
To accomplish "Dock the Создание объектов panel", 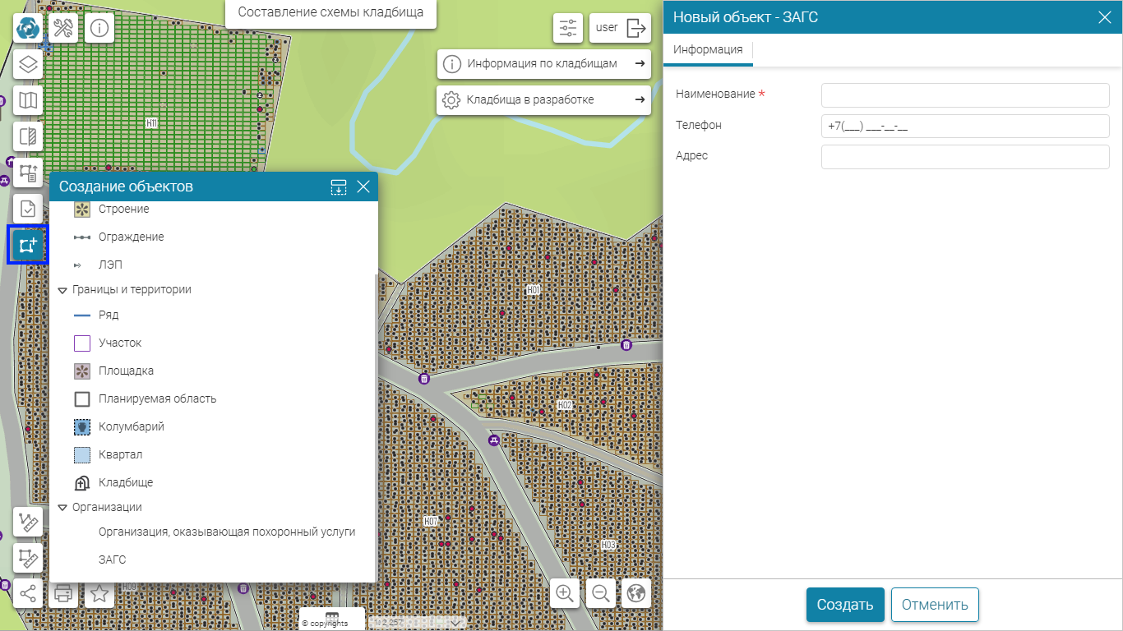I will click(339, 187).
